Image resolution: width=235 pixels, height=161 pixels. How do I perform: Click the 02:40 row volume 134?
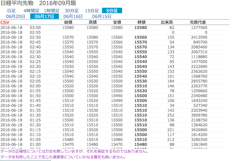171,47
